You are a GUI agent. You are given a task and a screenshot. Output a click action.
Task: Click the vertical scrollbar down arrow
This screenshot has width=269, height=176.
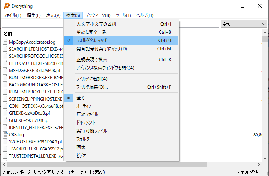click(265, 158)
